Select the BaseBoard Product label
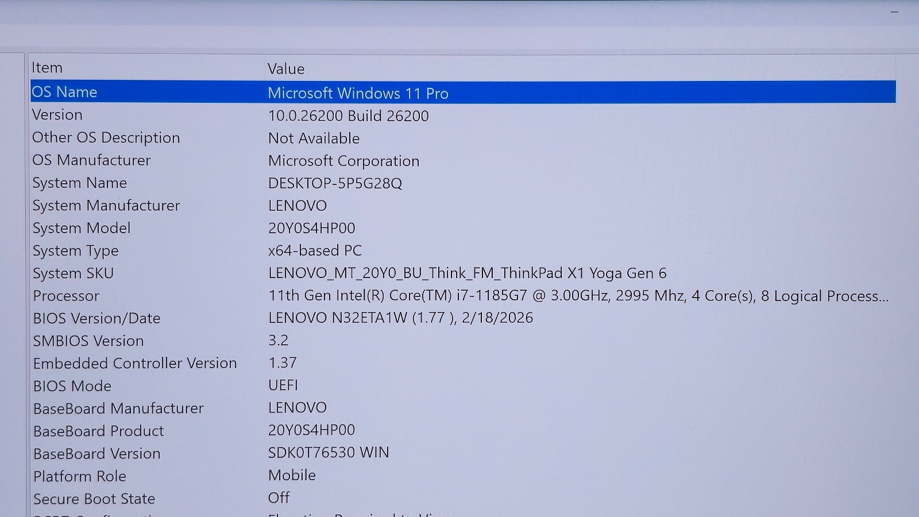This screenshot has height=517, width=919. (99, 431)
